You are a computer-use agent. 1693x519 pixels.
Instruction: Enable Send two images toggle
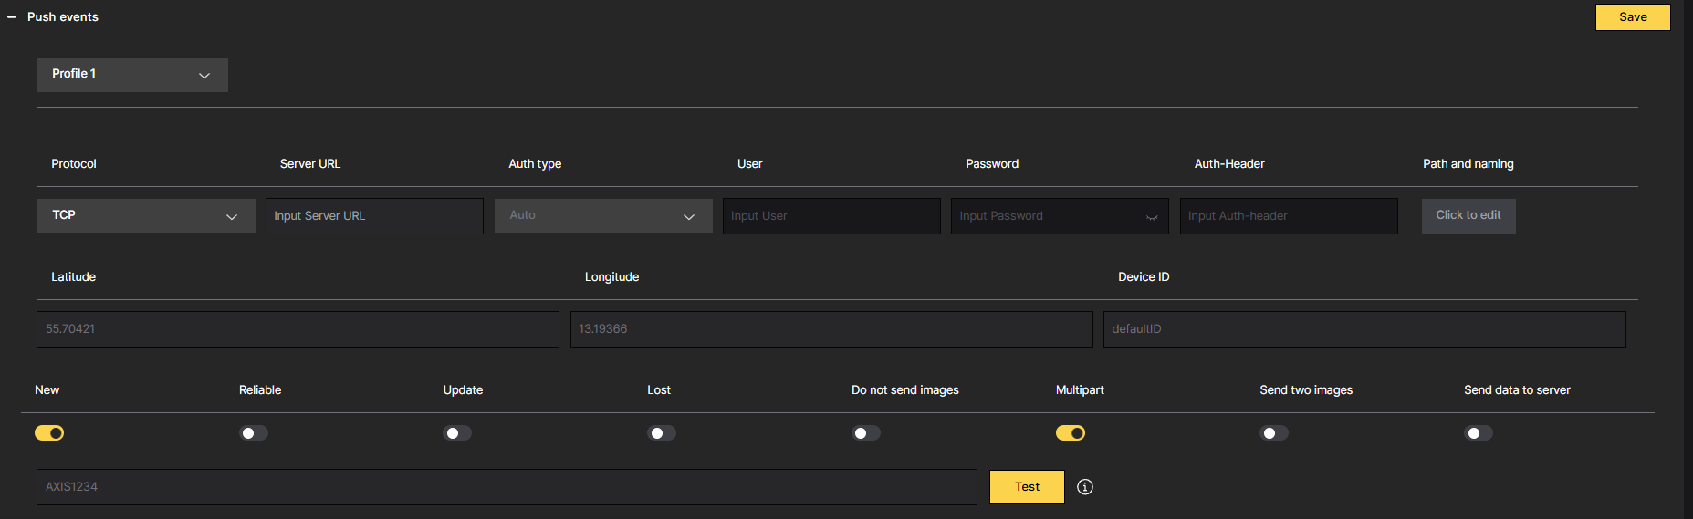[1274, 433]
